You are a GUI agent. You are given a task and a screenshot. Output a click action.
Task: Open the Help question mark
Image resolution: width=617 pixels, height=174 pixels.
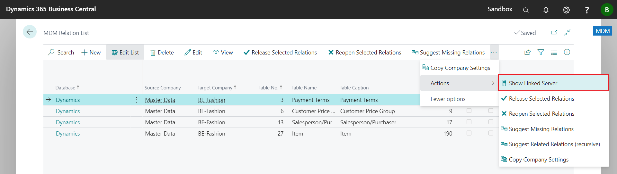pyautogui.click(x=587, y=10)
